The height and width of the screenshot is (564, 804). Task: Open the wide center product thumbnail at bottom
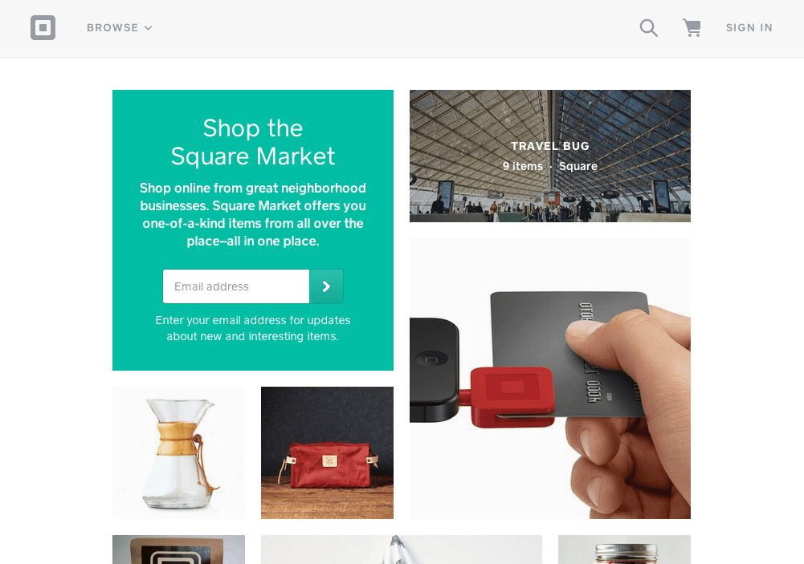coord(402,550)
